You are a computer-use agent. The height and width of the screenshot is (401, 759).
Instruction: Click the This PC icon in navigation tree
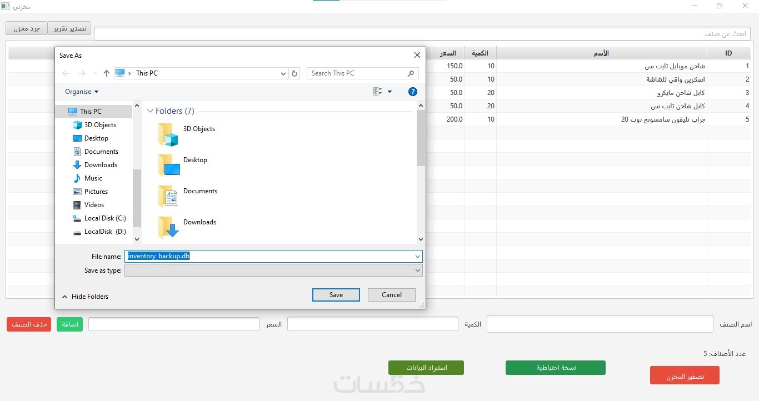click(x=73, y=112)
